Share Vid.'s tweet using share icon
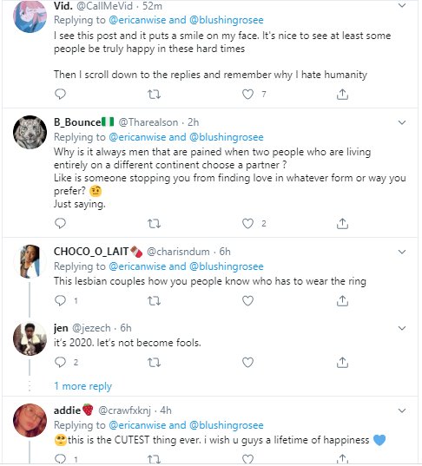 342,95
